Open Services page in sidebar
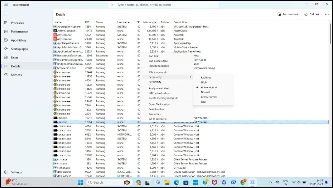The image size is (333, 188). tap(16, 75)
